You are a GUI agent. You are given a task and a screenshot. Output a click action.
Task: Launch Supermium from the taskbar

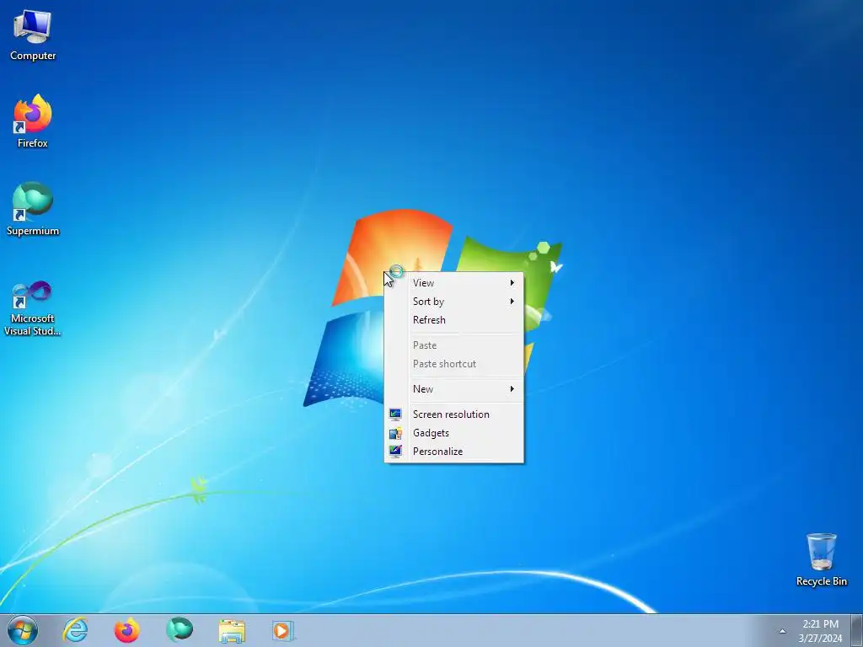[179, 630]
